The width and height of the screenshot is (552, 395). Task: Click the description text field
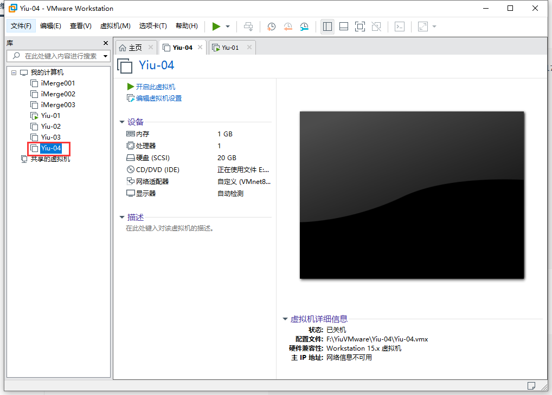point(170,228)
